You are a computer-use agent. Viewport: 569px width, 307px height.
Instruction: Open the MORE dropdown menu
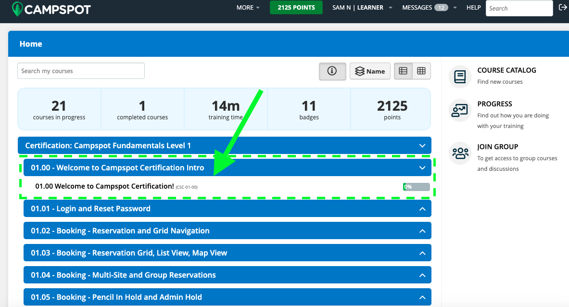[247, 7]
